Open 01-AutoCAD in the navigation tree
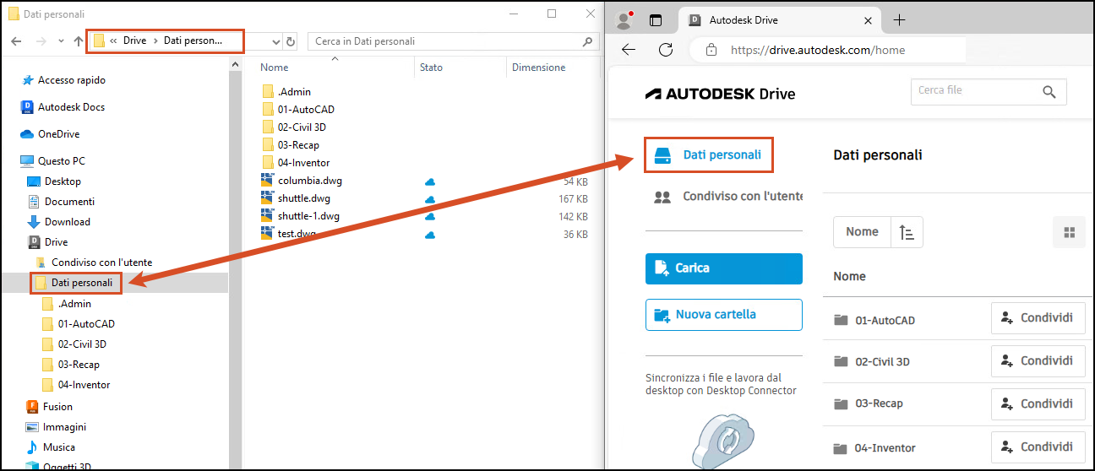The width and height of the screenshot is (1095, 471). (x=86, y=324)
